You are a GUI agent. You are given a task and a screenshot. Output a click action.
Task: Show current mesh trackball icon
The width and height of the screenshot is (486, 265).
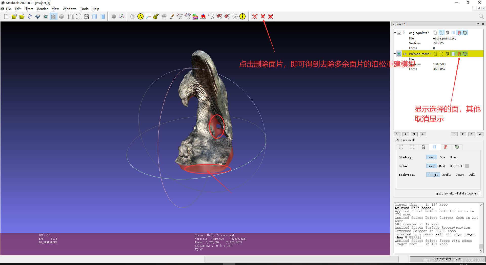(x=132, y=17)
